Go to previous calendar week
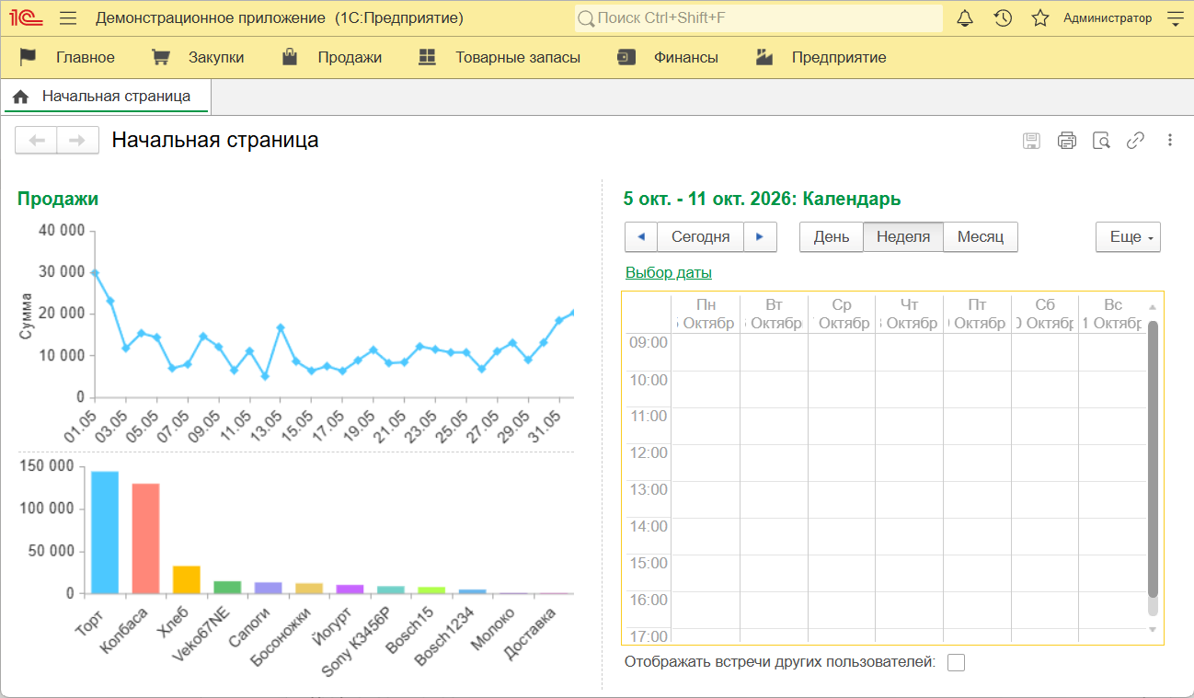This screenshot has height=698, width=1194. point(641,237)
